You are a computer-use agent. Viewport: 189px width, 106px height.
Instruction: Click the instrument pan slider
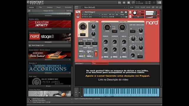138,17
